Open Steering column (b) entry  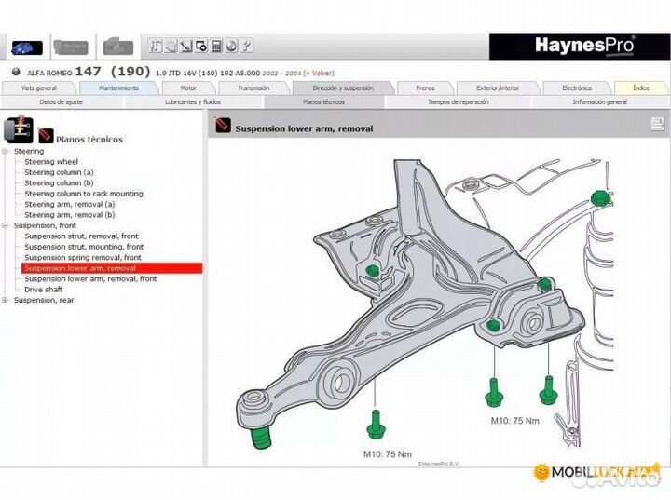coord(59,183)
